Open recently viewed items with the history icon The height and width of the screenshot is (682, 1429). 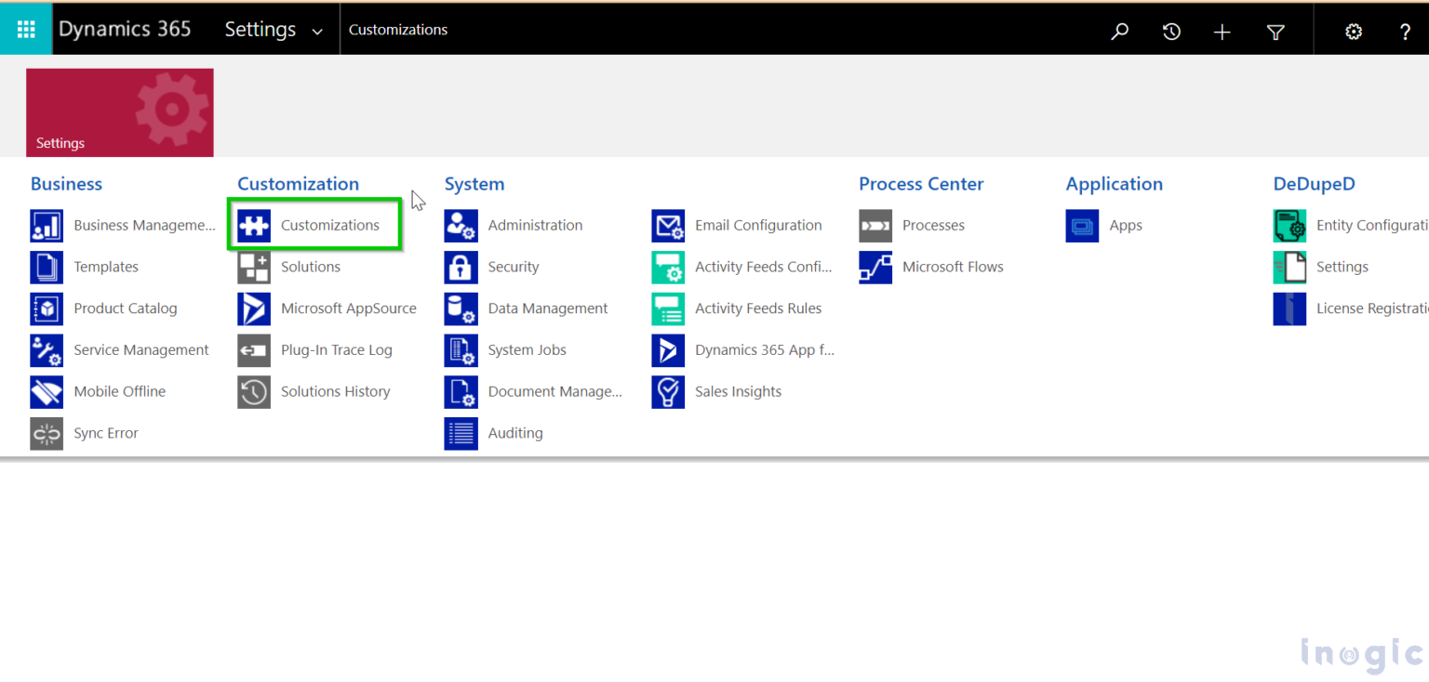tap(1170, 31)
